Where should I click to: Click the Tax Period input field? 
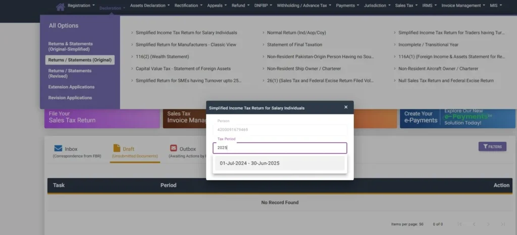(x=280, y=148)
